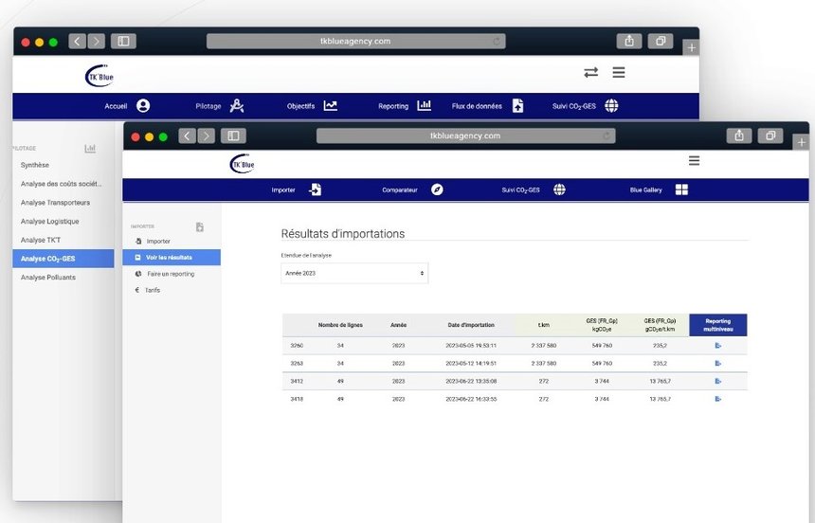Click TK Blue logo in rear window
Viewport: 815px width, 523px height.
click(99, 76)
